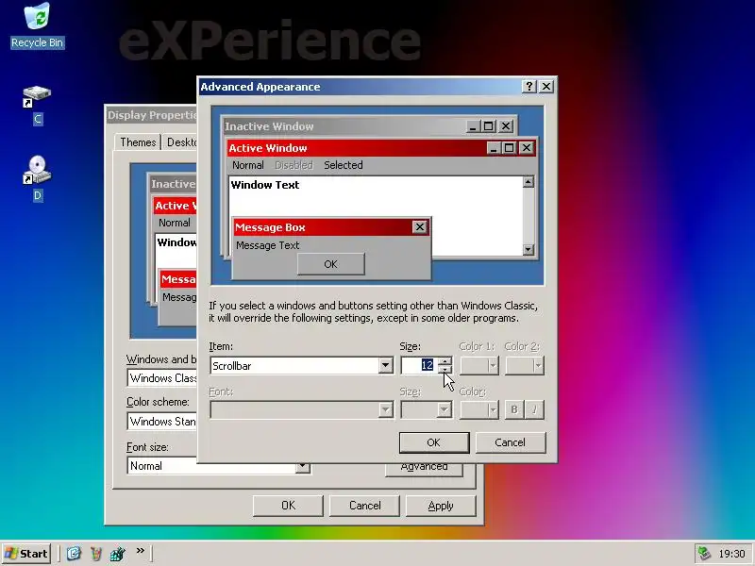Switch to Themes tab in Display Properties
755x566 pixels.
click(138, 142)
